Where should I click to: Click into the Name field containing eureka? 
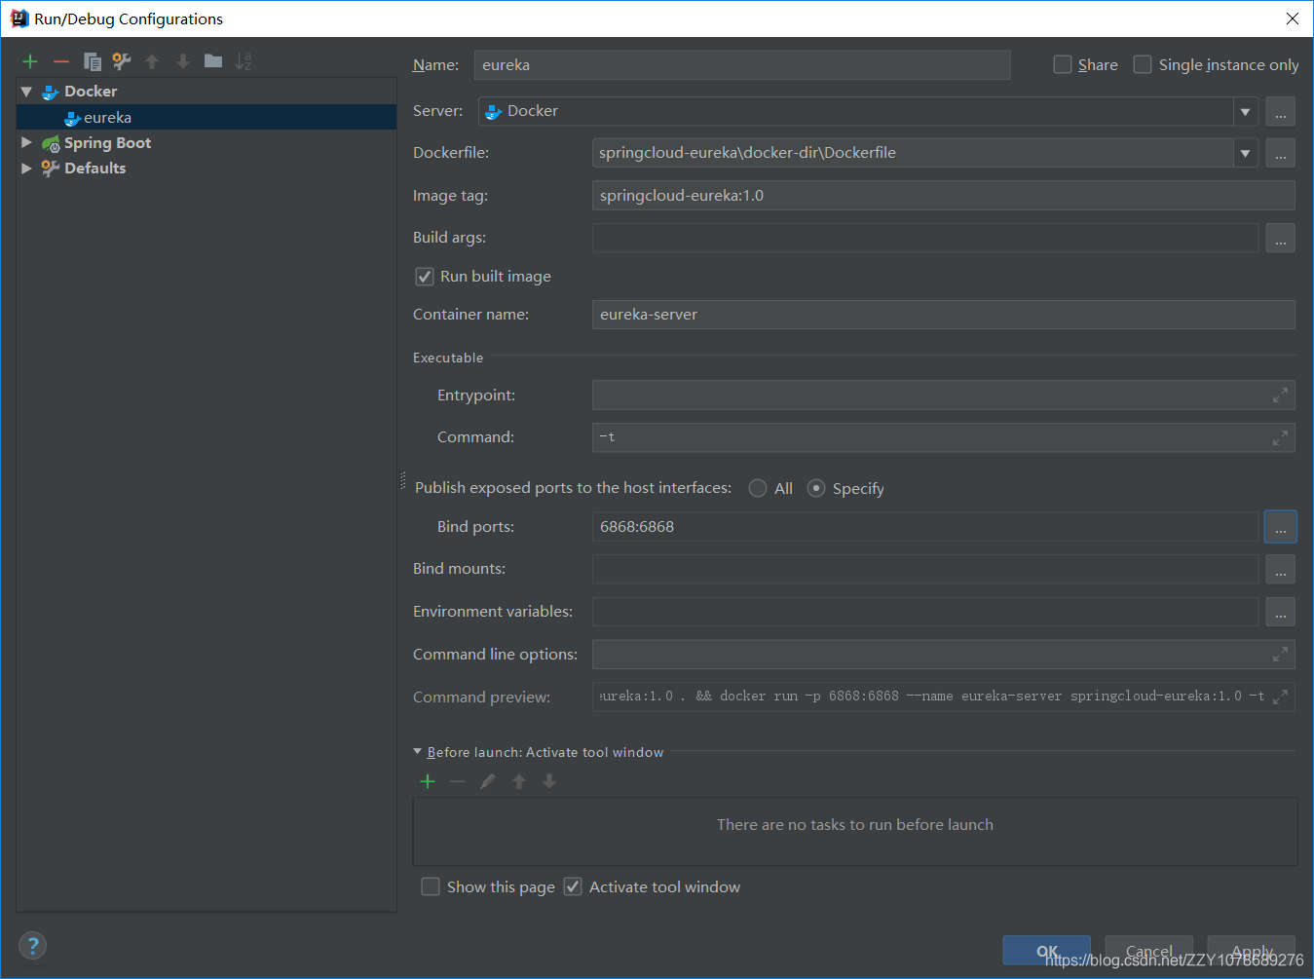pos(742,65)
